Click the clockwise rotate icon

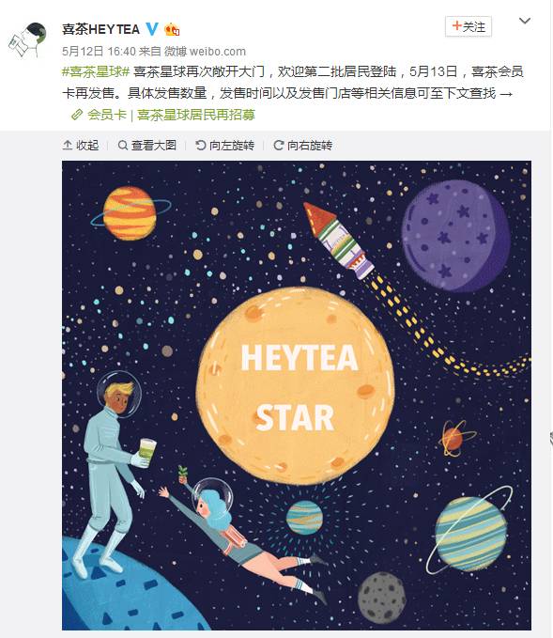[x=279, y=146]
